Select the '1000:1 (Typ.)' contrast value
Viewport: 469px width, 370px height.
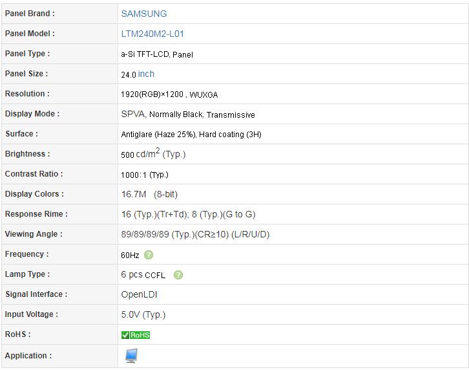coord(145,175)
